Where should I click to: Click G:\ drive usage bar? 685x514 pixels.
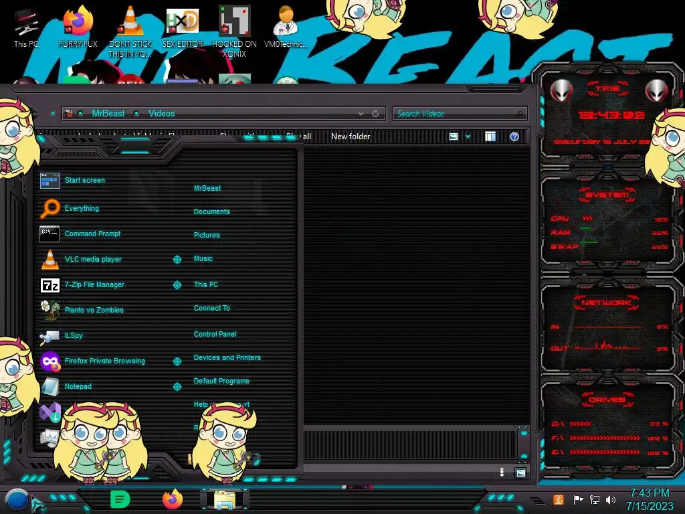[605, 452]
